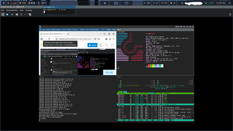The image size is (233, 131).
Task: Click the 22:34 clock widget
Action: pos(221,3)
